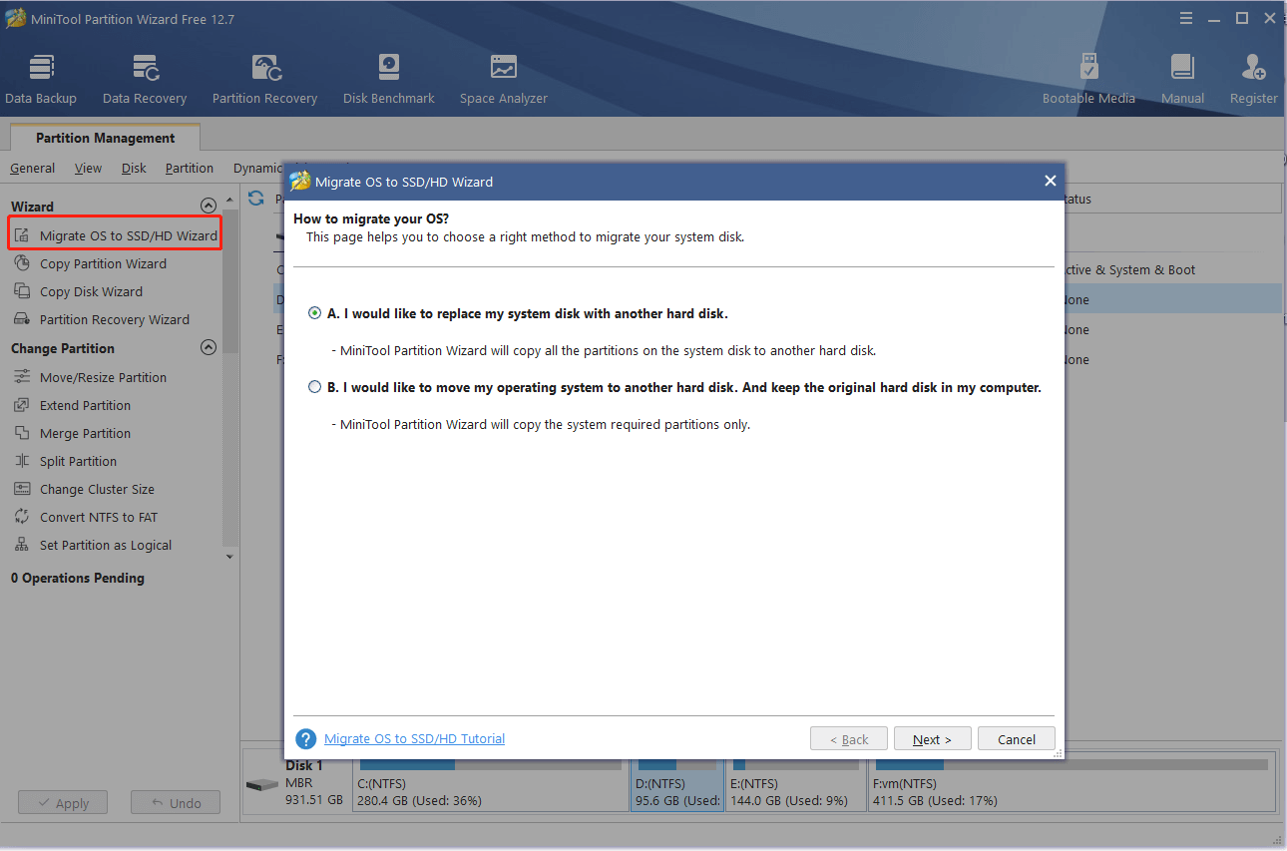Select the E:(NTFS) partition block in the disk map
This screenshot has height=851, width=1287.
(795, 783)
